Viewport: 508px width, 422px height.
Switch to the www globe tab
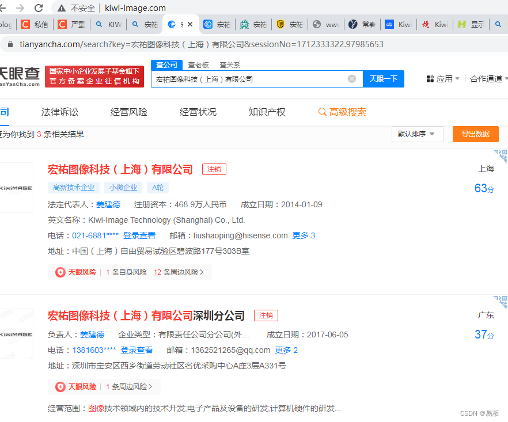326,24
